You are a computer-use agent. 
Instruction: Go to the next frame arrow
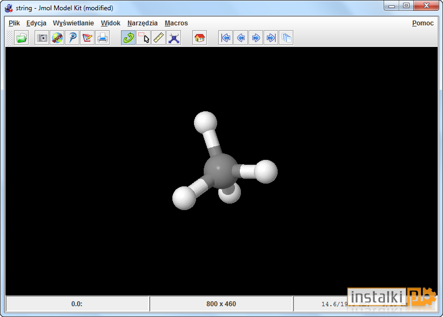click(256, 38)
